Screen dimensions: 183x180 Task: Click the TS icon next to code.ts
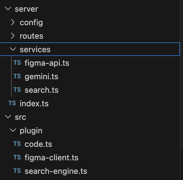17,144
